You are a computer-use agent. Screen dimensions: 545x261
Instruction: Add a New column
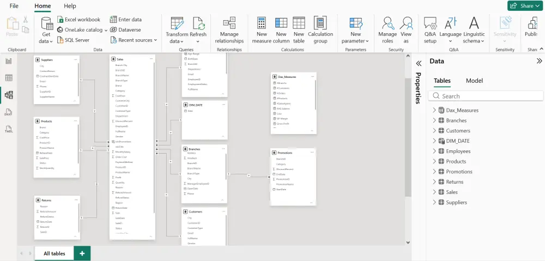[281, 30]
